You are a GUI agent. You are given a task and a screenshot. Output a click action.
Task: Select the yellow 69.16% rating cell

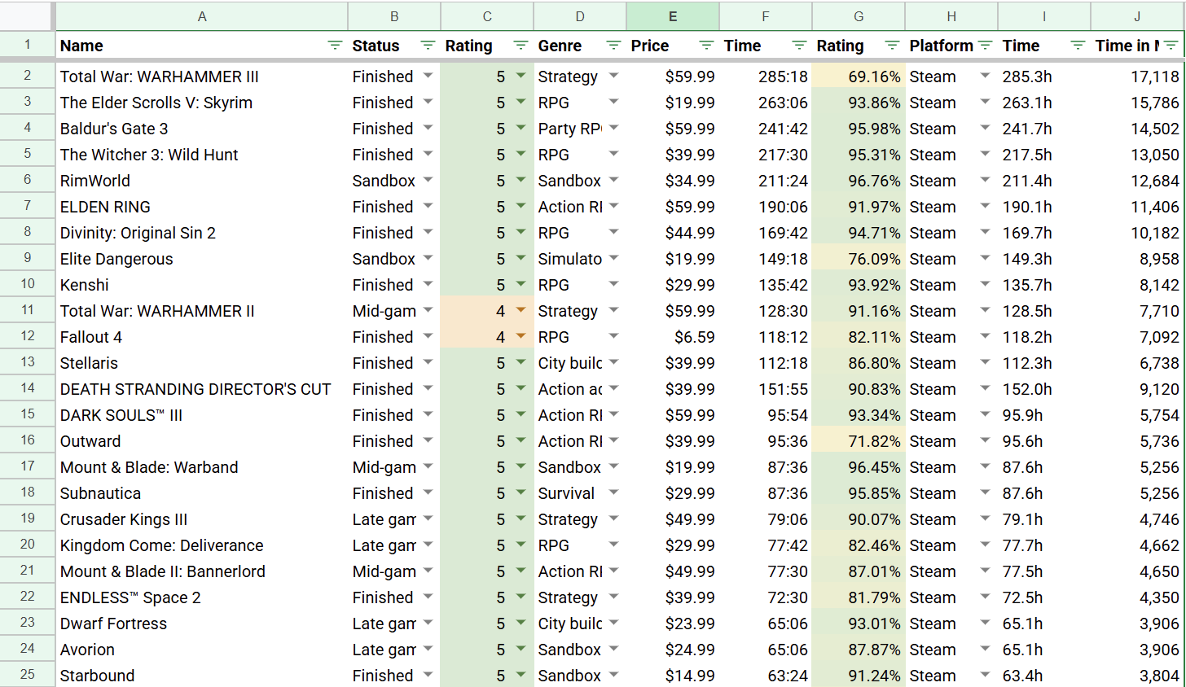(859, 77)
